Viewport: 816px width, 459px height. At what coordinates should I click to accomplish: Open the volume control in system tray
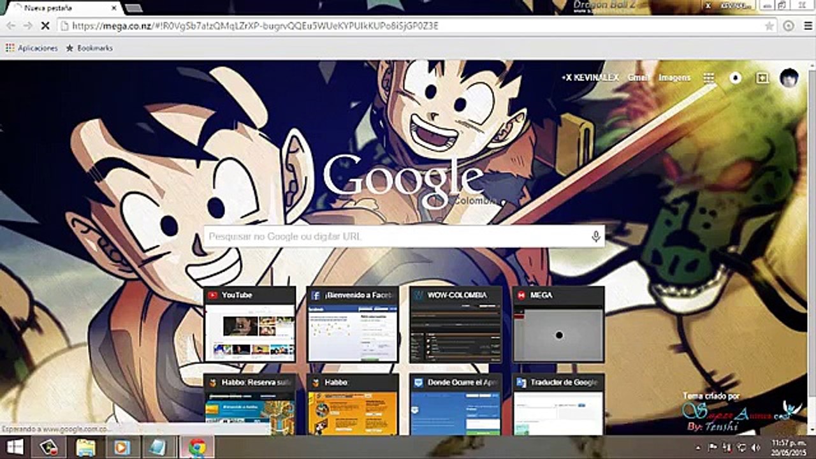[x=755, y=448]
